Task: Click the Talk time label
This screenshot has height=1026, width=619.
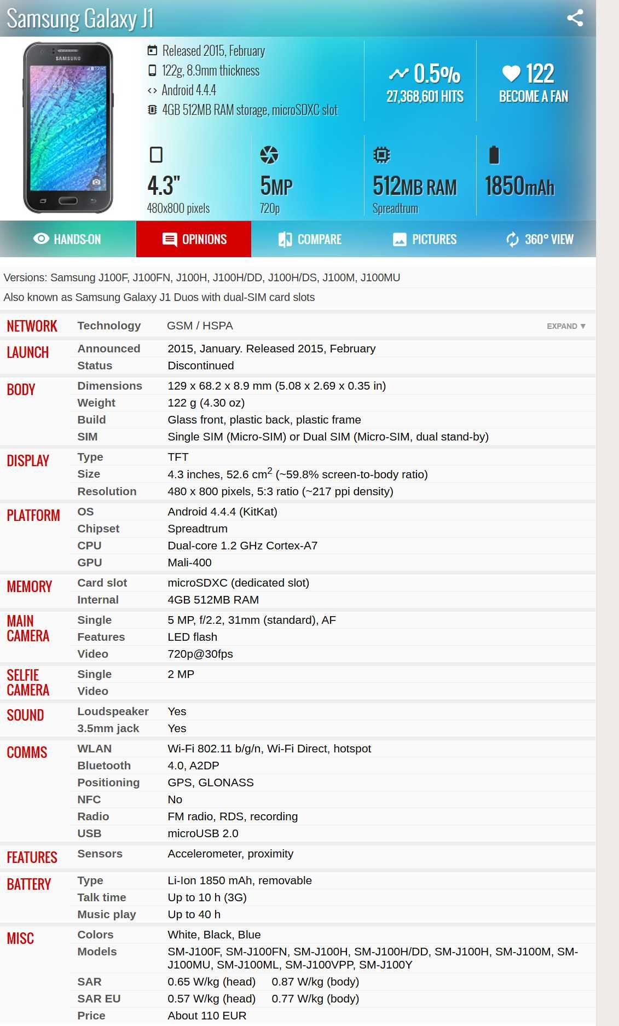Action: tap(102, 897)
